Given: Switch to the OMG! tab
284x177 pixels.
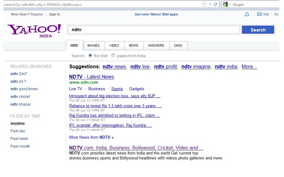Looking at the screenshot, I should tap(178, 46).
